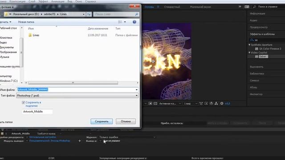Click the exposure value next to reset icon
The width and height of the screenshot is (285, 160).
[x=228, y=104]
